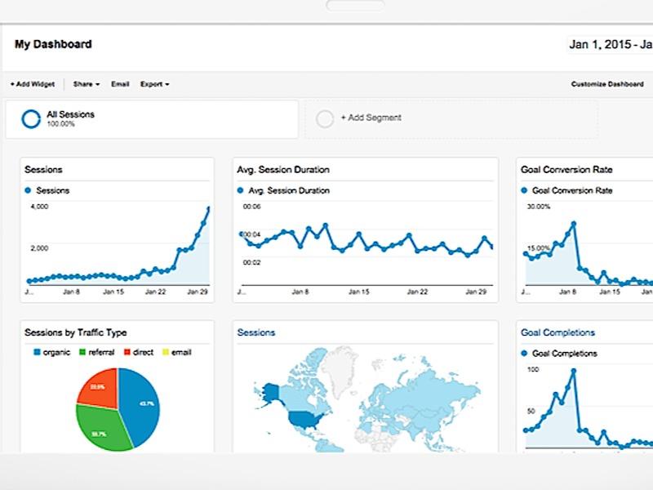This screenshot has height=490, width=653.
Task: Click the Add Widget button
Action: pos(33,84)
